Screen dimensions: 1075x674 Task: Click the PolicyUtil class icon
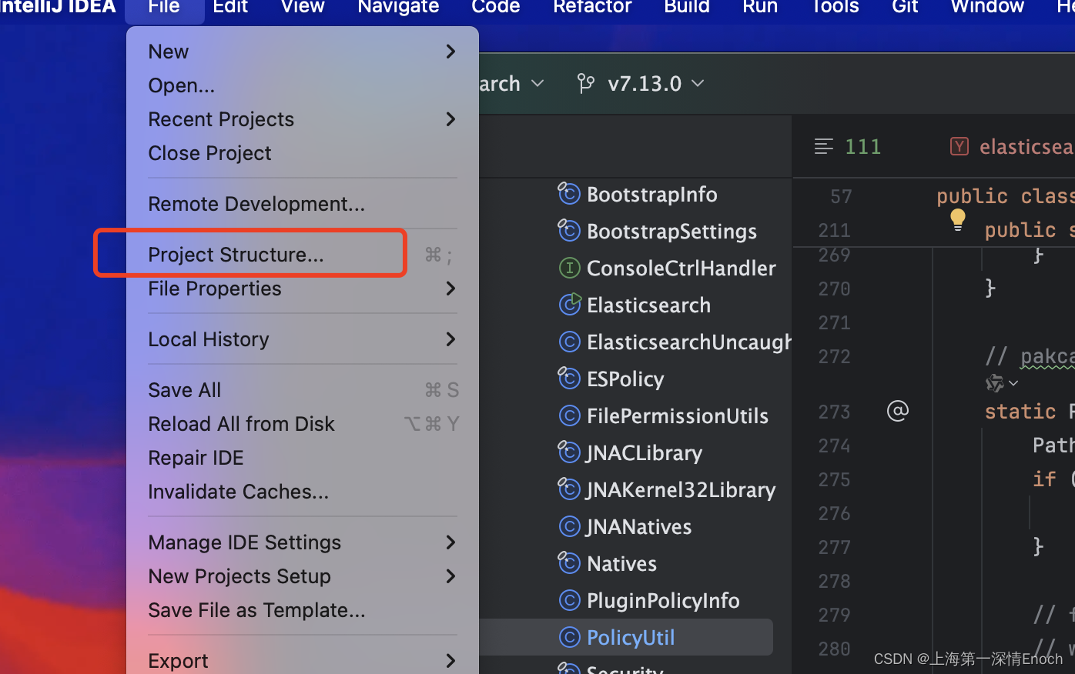pyautogui.click(x=568, y=637)
